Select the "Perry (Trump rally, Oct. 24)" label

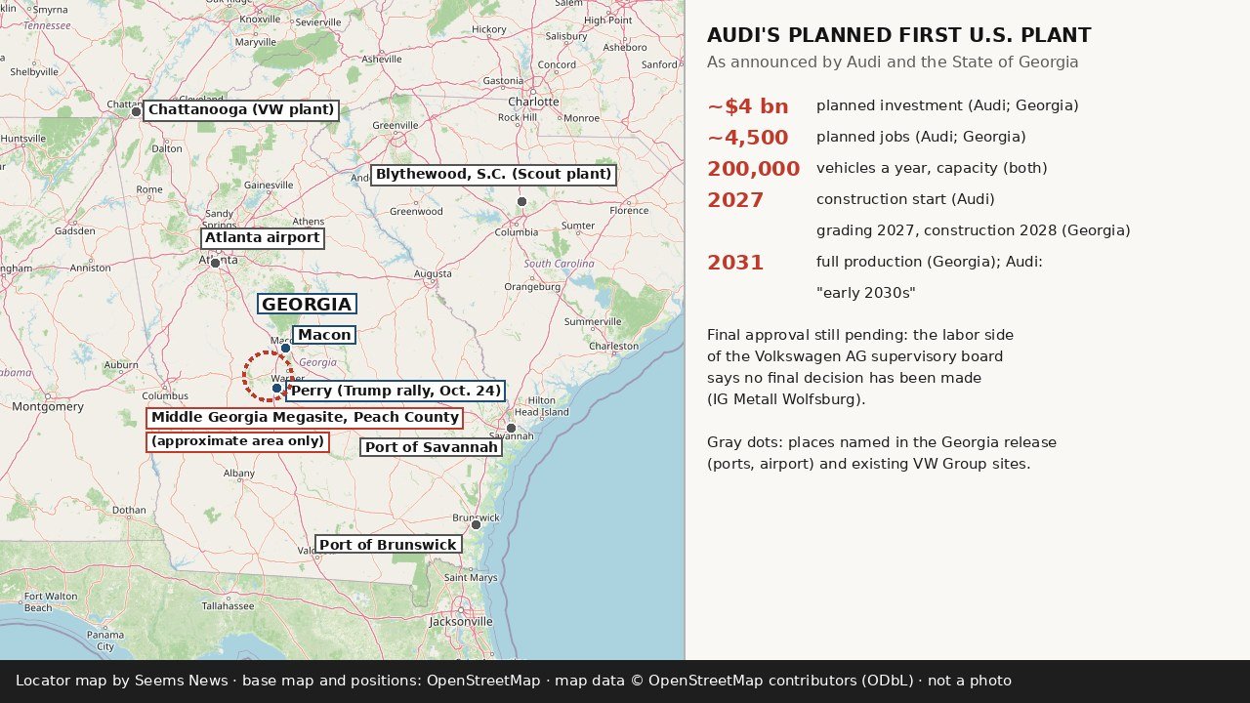coord(396,391)
